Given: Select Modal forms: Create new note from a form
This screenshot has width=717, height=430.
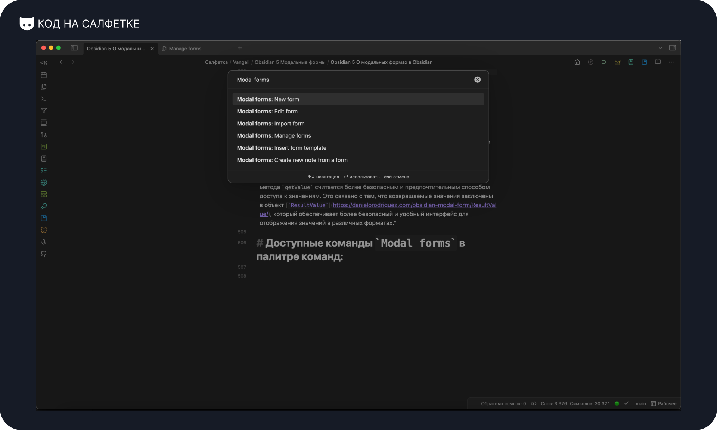Looking at the screenshot, I should [358, 160].
